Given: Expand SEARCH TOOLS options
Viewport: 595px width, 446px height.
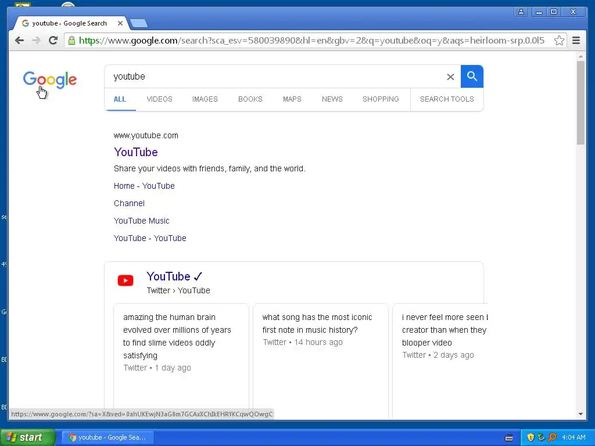Looking at the screenshot, I should [447, 99].
